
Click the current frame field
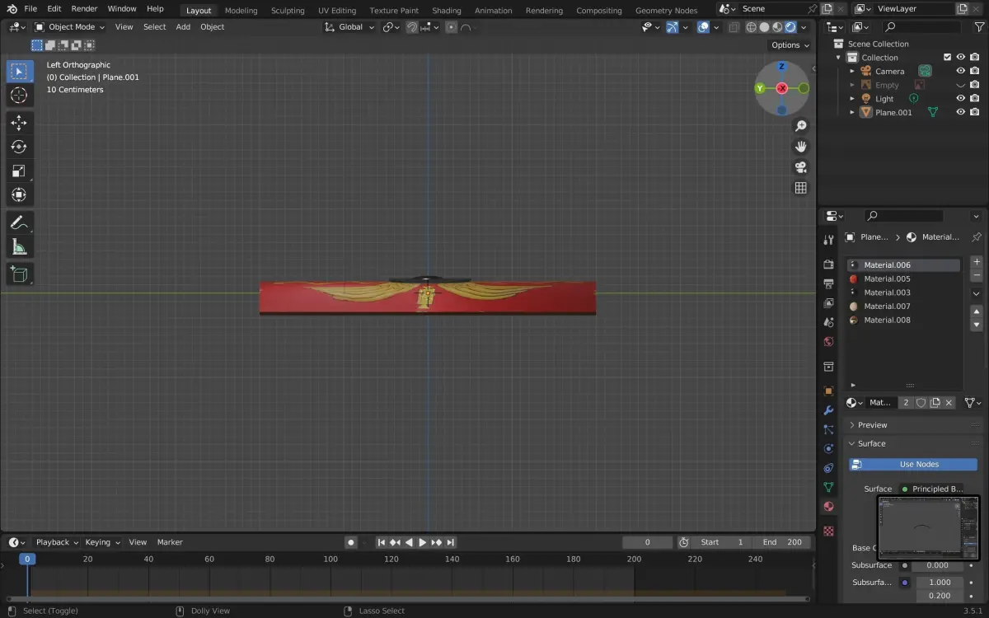[647, 542]
